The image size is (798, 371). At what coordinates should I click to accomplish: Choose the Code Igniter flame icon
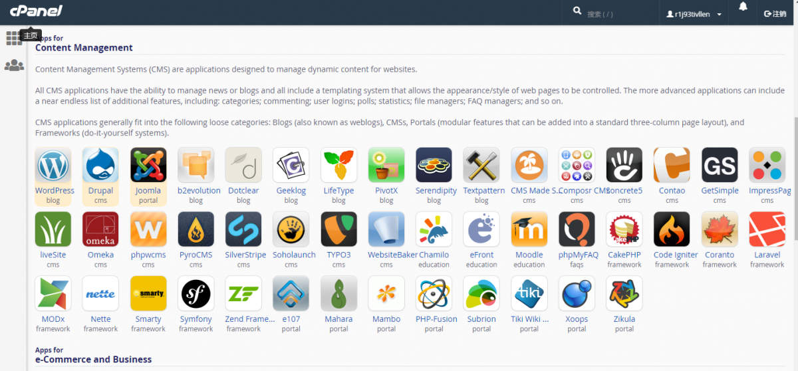672,229
